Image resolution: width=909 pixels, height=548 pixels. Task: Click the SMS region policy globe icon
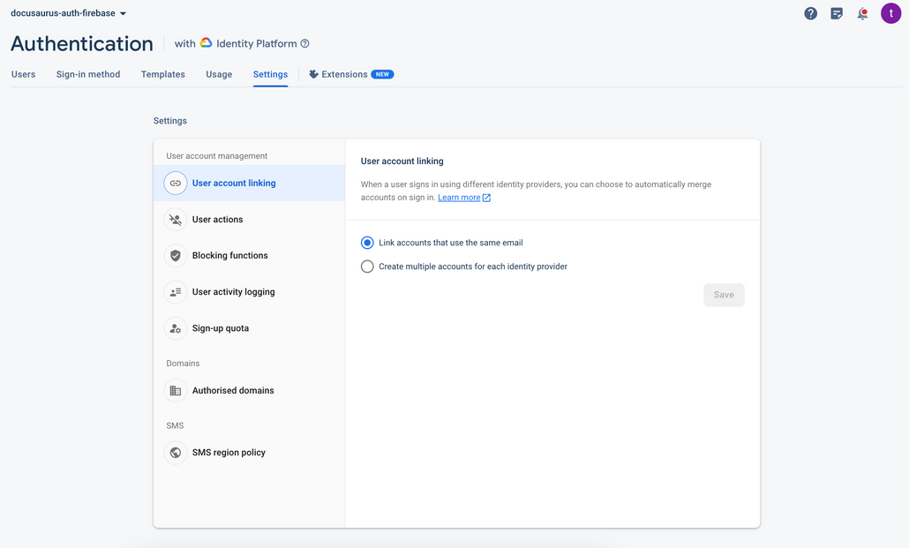tap(175, 452)
